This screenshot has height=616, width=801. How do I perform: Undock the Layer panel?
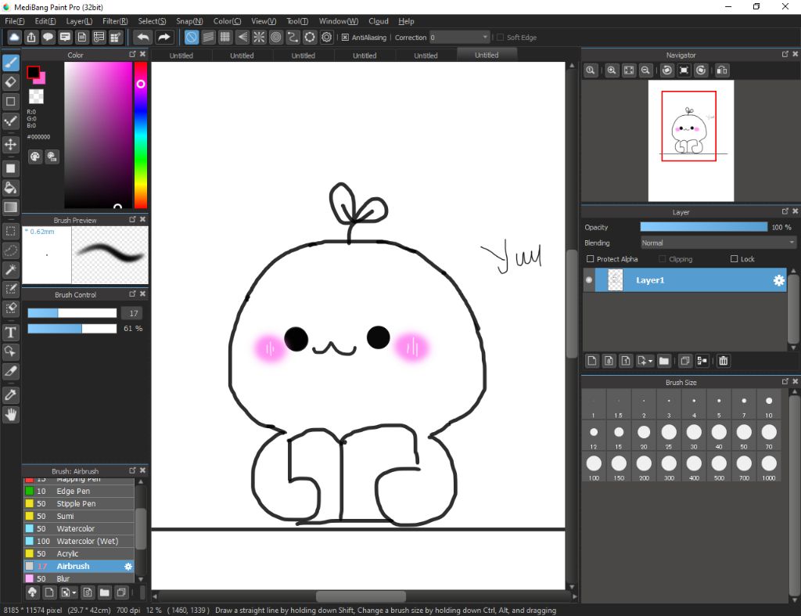(785, 211)
